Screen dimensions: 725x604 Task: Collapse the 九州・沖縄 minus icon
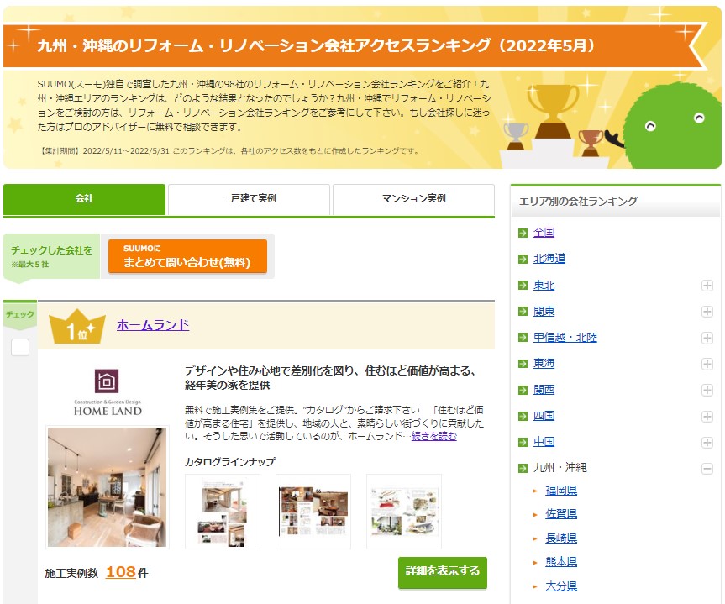(x=707, y=469)
